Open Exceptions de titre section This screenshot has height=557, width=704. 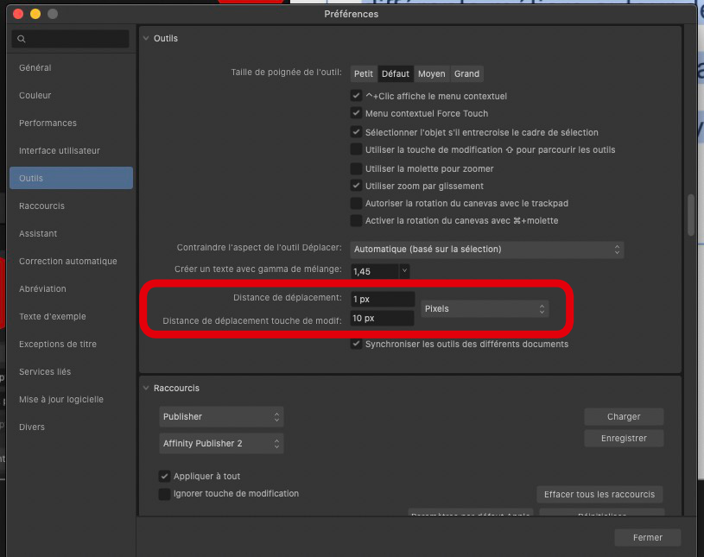58,345
